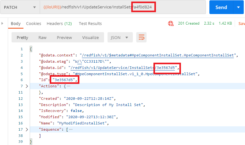Expand the collapsed Actions object
Viewport: 245px width, 145px height.
[x=27, y=86]
